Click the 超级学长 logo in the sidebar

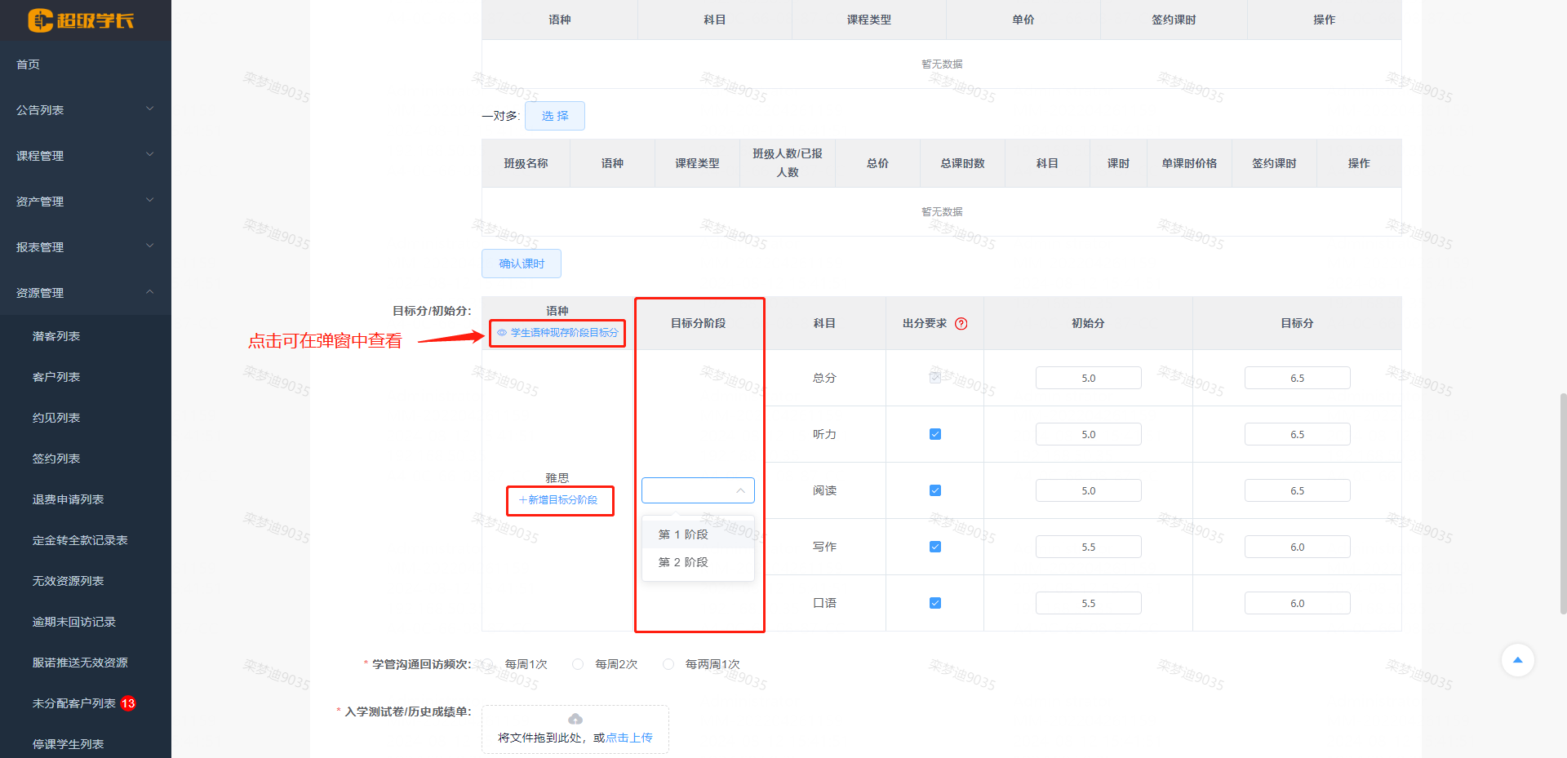point(82,21)
